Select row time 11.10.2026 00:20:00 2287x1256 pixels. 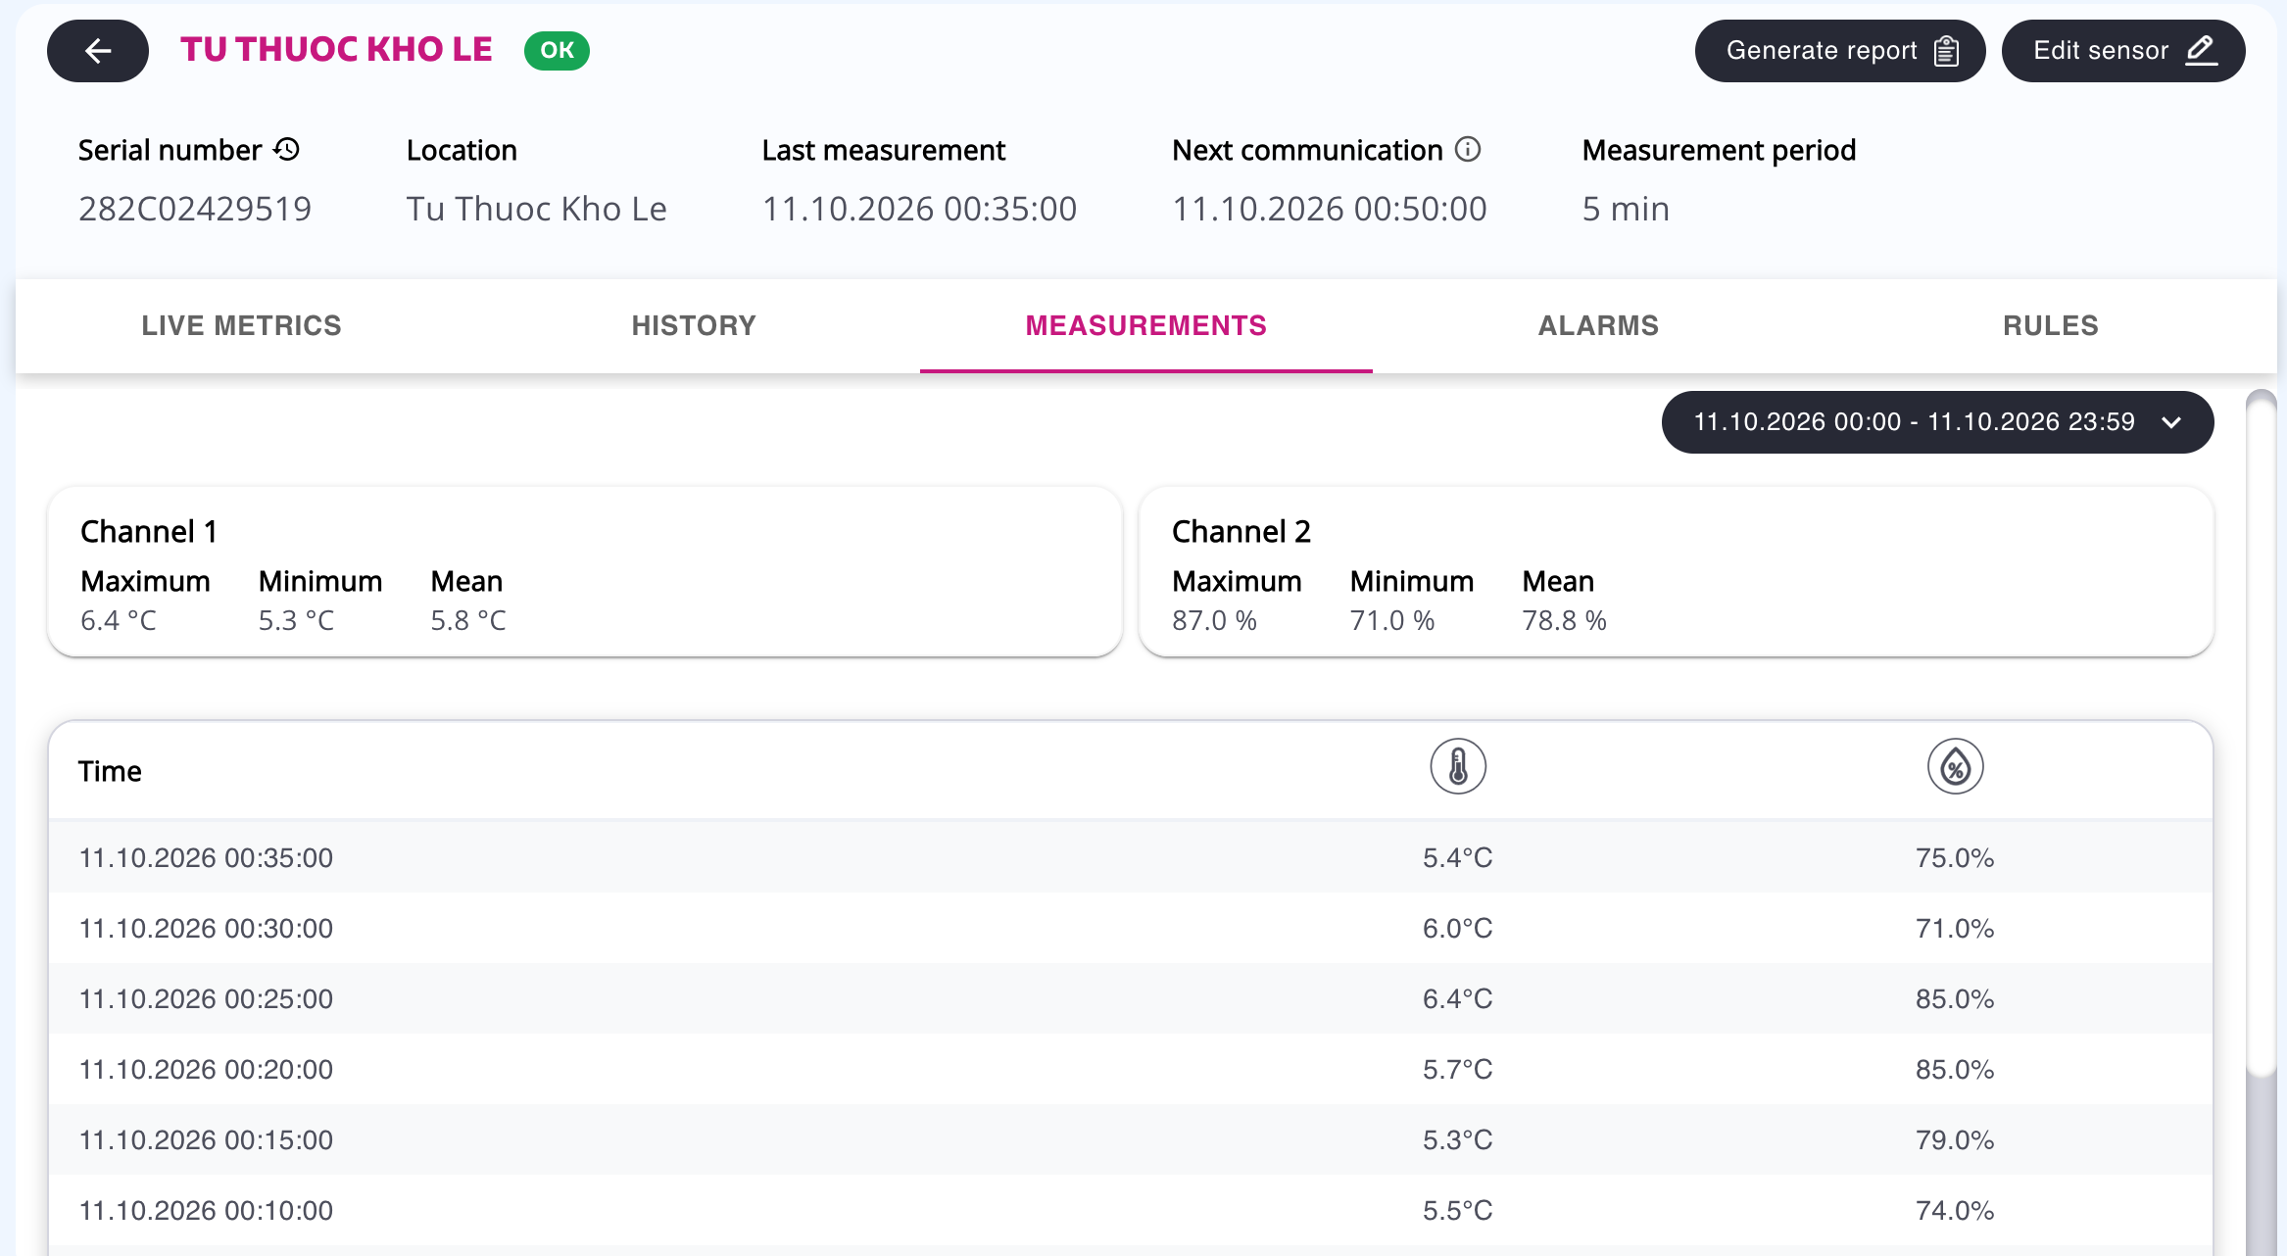click(206, 1069)
